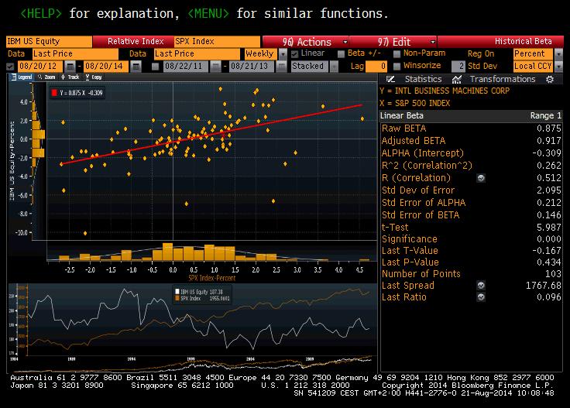Viewport: 570px width, 408px height.
Task: Click the SPX Index security field
Action: pyautogui.click(x=217, y=41)
